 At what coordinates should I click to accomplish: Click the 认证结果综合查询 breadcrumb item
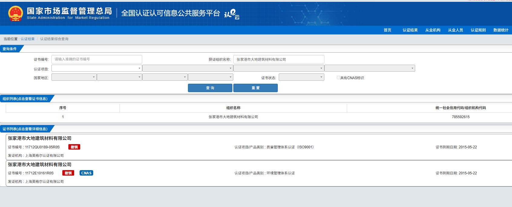click(x=54, y=39)
